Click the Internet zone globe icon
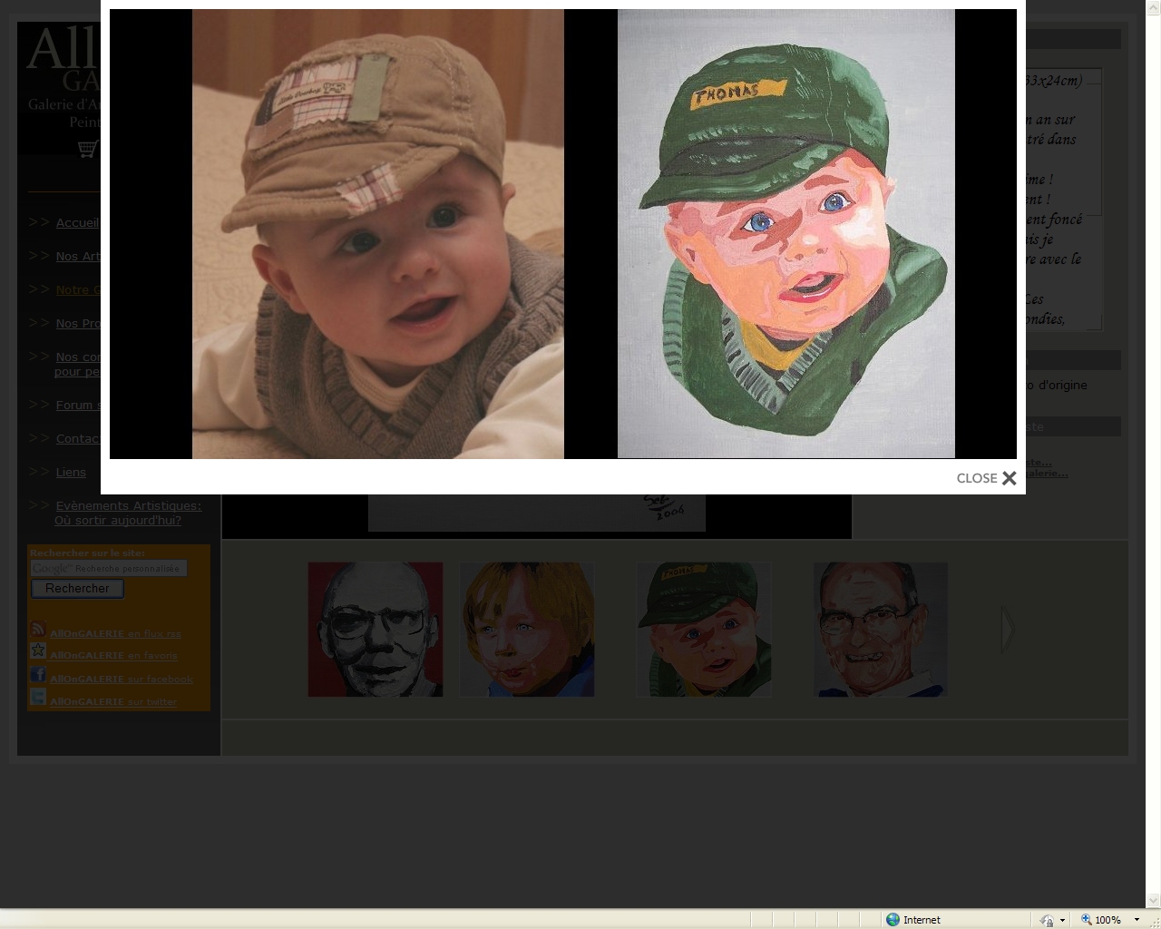 click(893, 919)
